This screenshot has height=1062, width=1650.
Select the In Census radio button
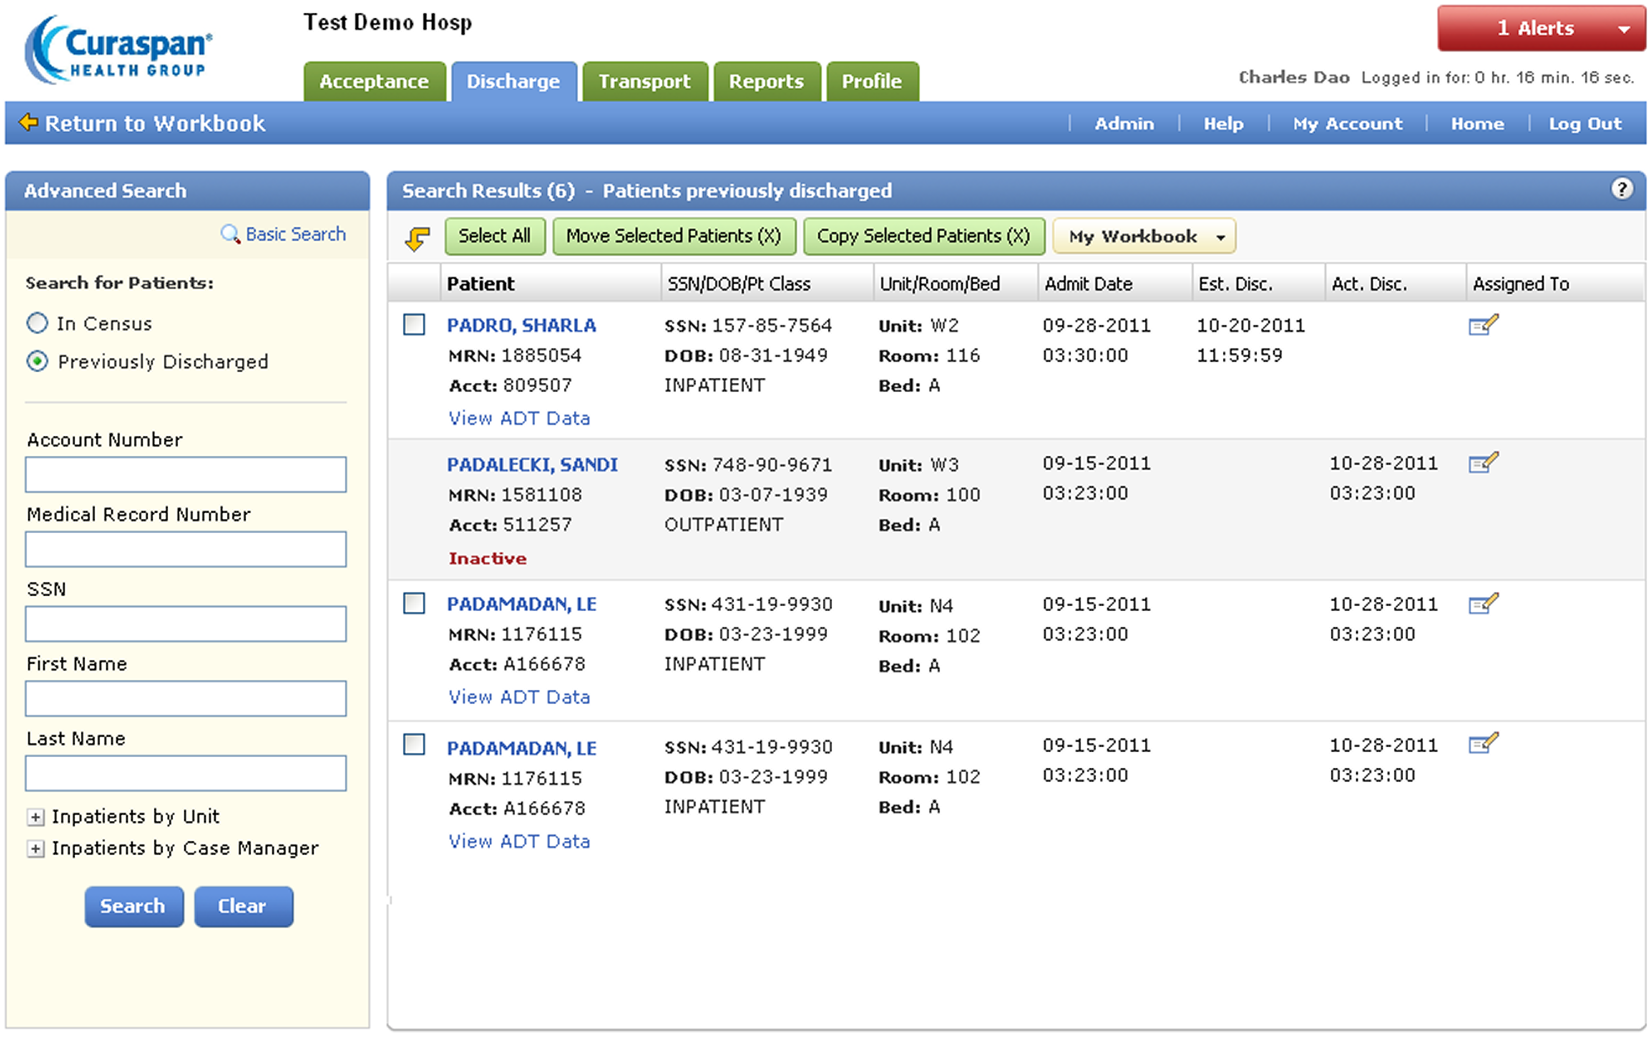coord(37,324)
